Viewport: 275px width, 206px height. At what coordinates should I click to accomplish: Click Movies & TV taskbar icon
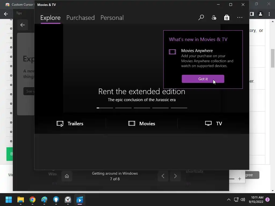pos(80,200)
